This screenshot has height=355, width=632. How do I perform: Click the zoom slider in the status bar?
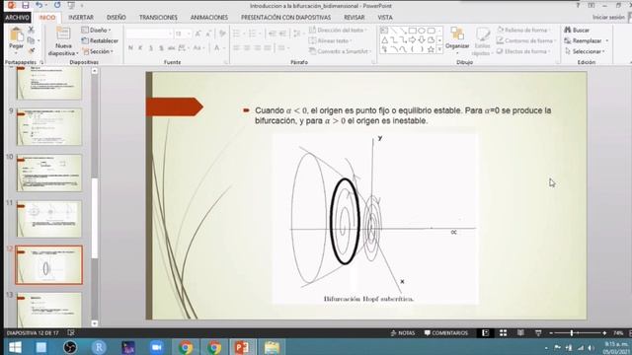pyautogui.click(x=577, y=333)
